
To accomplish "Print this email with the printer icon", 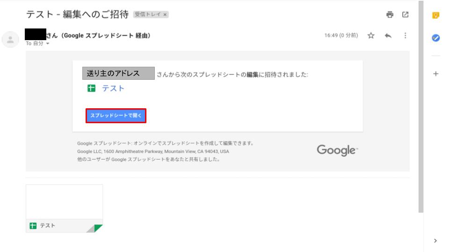I will [x=390, y=14].
